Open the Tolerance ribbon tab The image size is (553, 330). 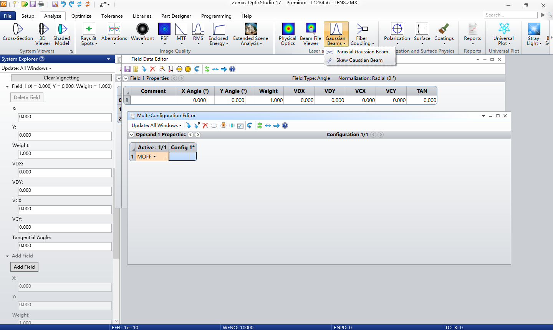click(x=112, y=16)
